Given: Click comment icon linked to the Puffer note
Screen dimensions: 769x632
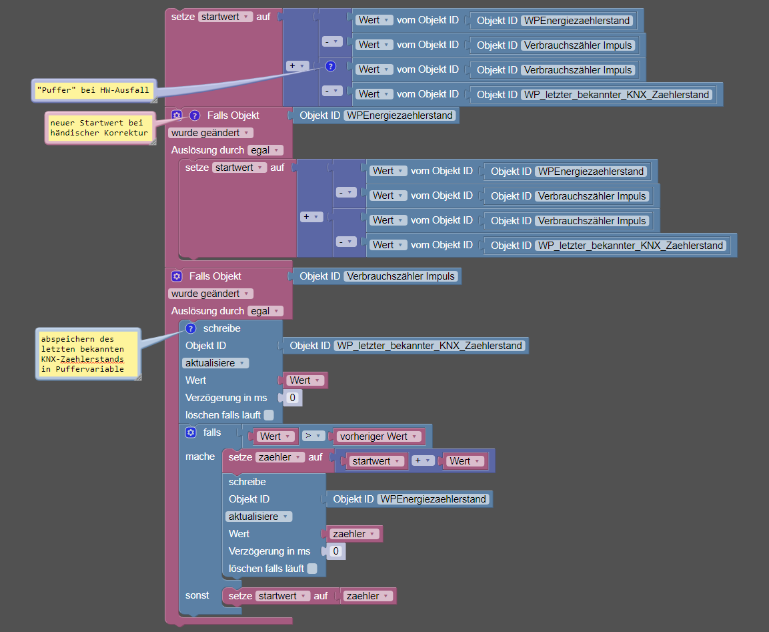Looking at the screenshot, I should pos(331,66).
